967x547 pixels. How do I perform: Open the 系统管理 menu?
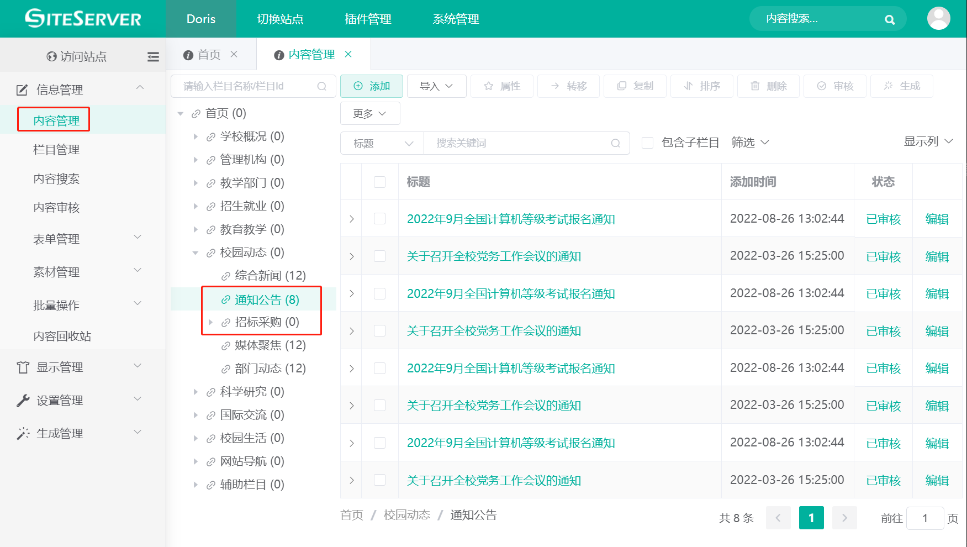(x=456, y=18)
